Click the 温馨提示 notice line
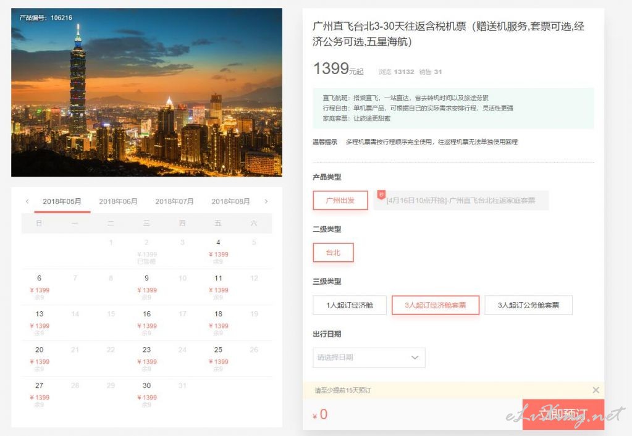This screenshot has height=436, width=632. click(415, 142)
